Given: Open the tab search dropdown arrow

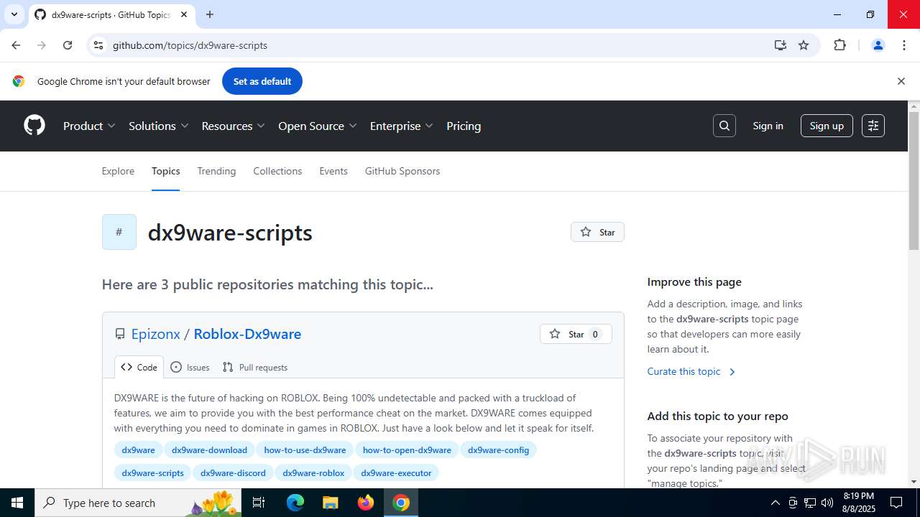Looking at the screenshot, I should click(14, 14).
